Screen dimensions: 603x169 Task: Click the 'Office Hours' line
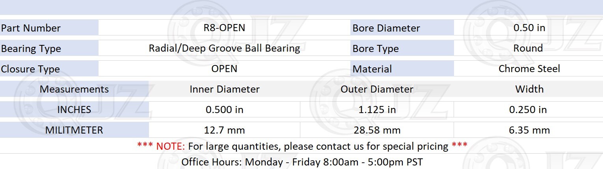pyautogui.click(x=302, y=162)
